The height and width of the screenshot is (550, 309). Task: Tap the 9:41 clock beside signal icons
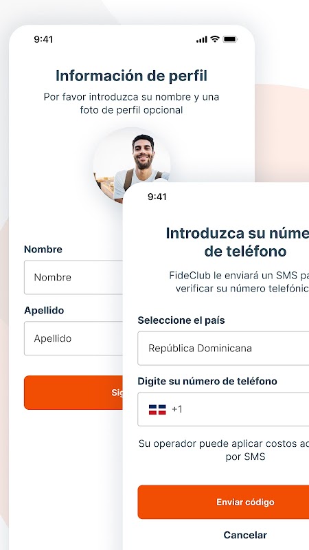point(43,39)
